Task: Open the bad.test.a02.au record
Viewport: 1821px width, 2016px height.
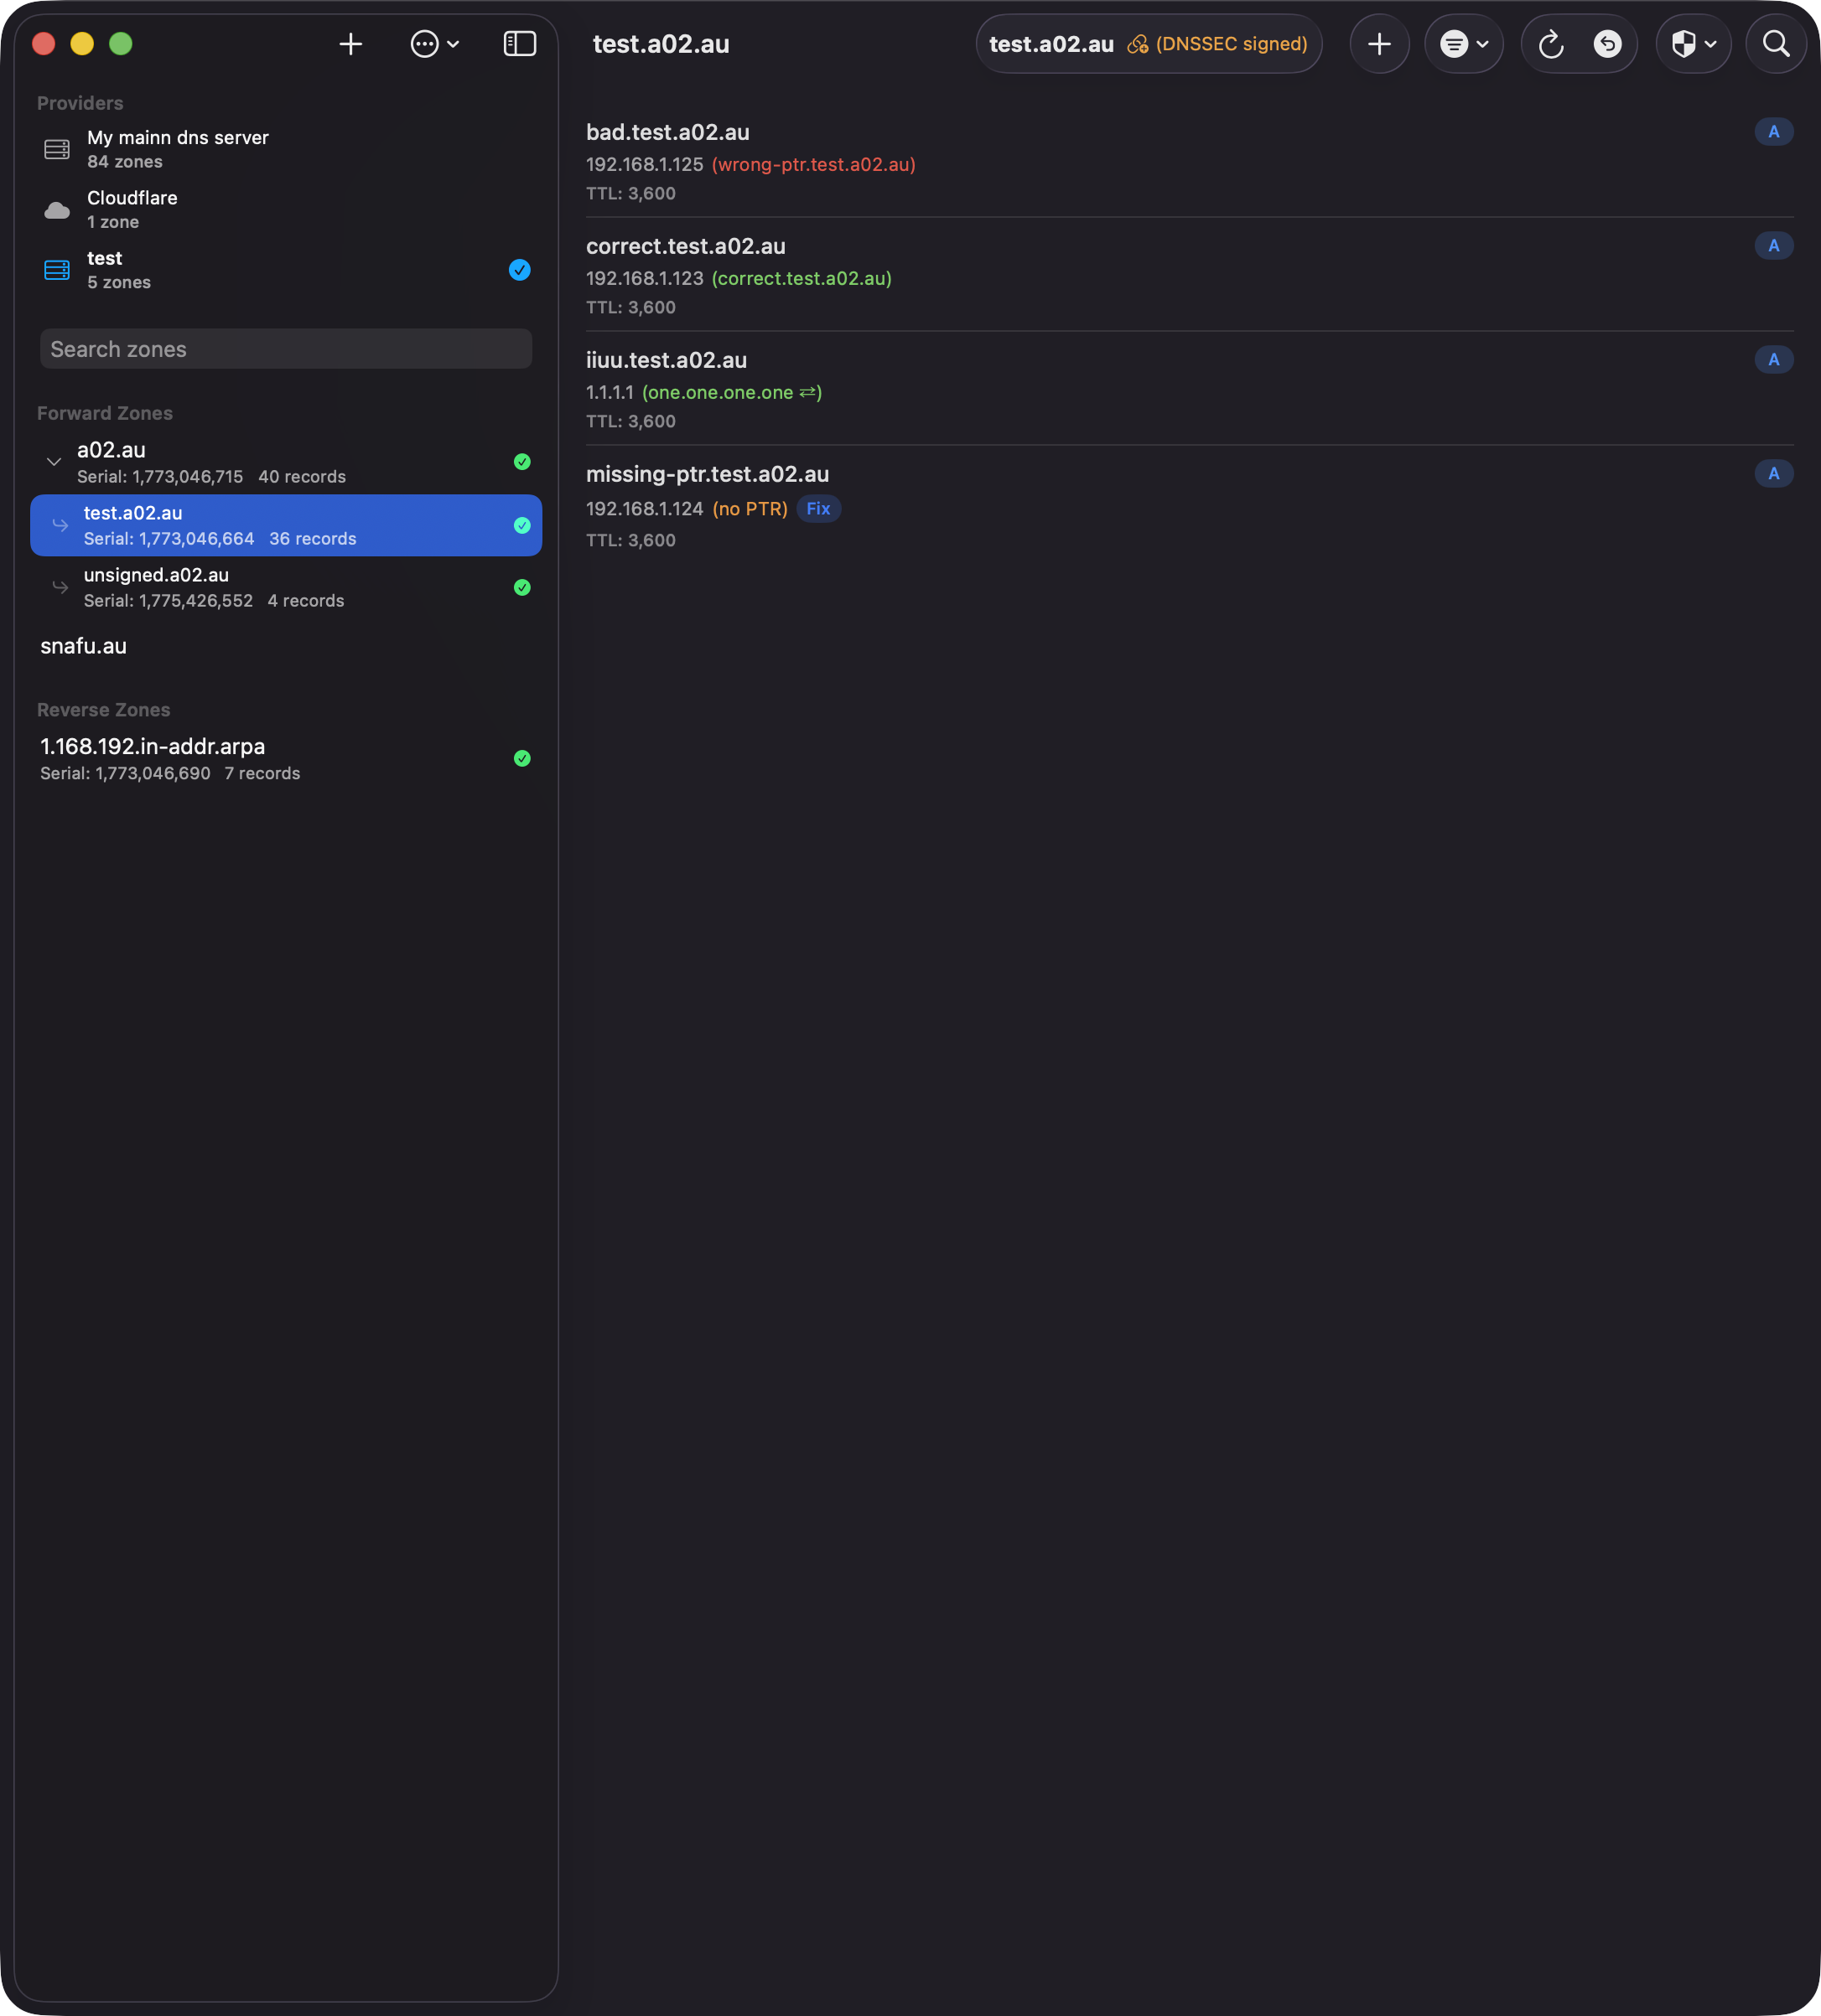Action: 1189,161
